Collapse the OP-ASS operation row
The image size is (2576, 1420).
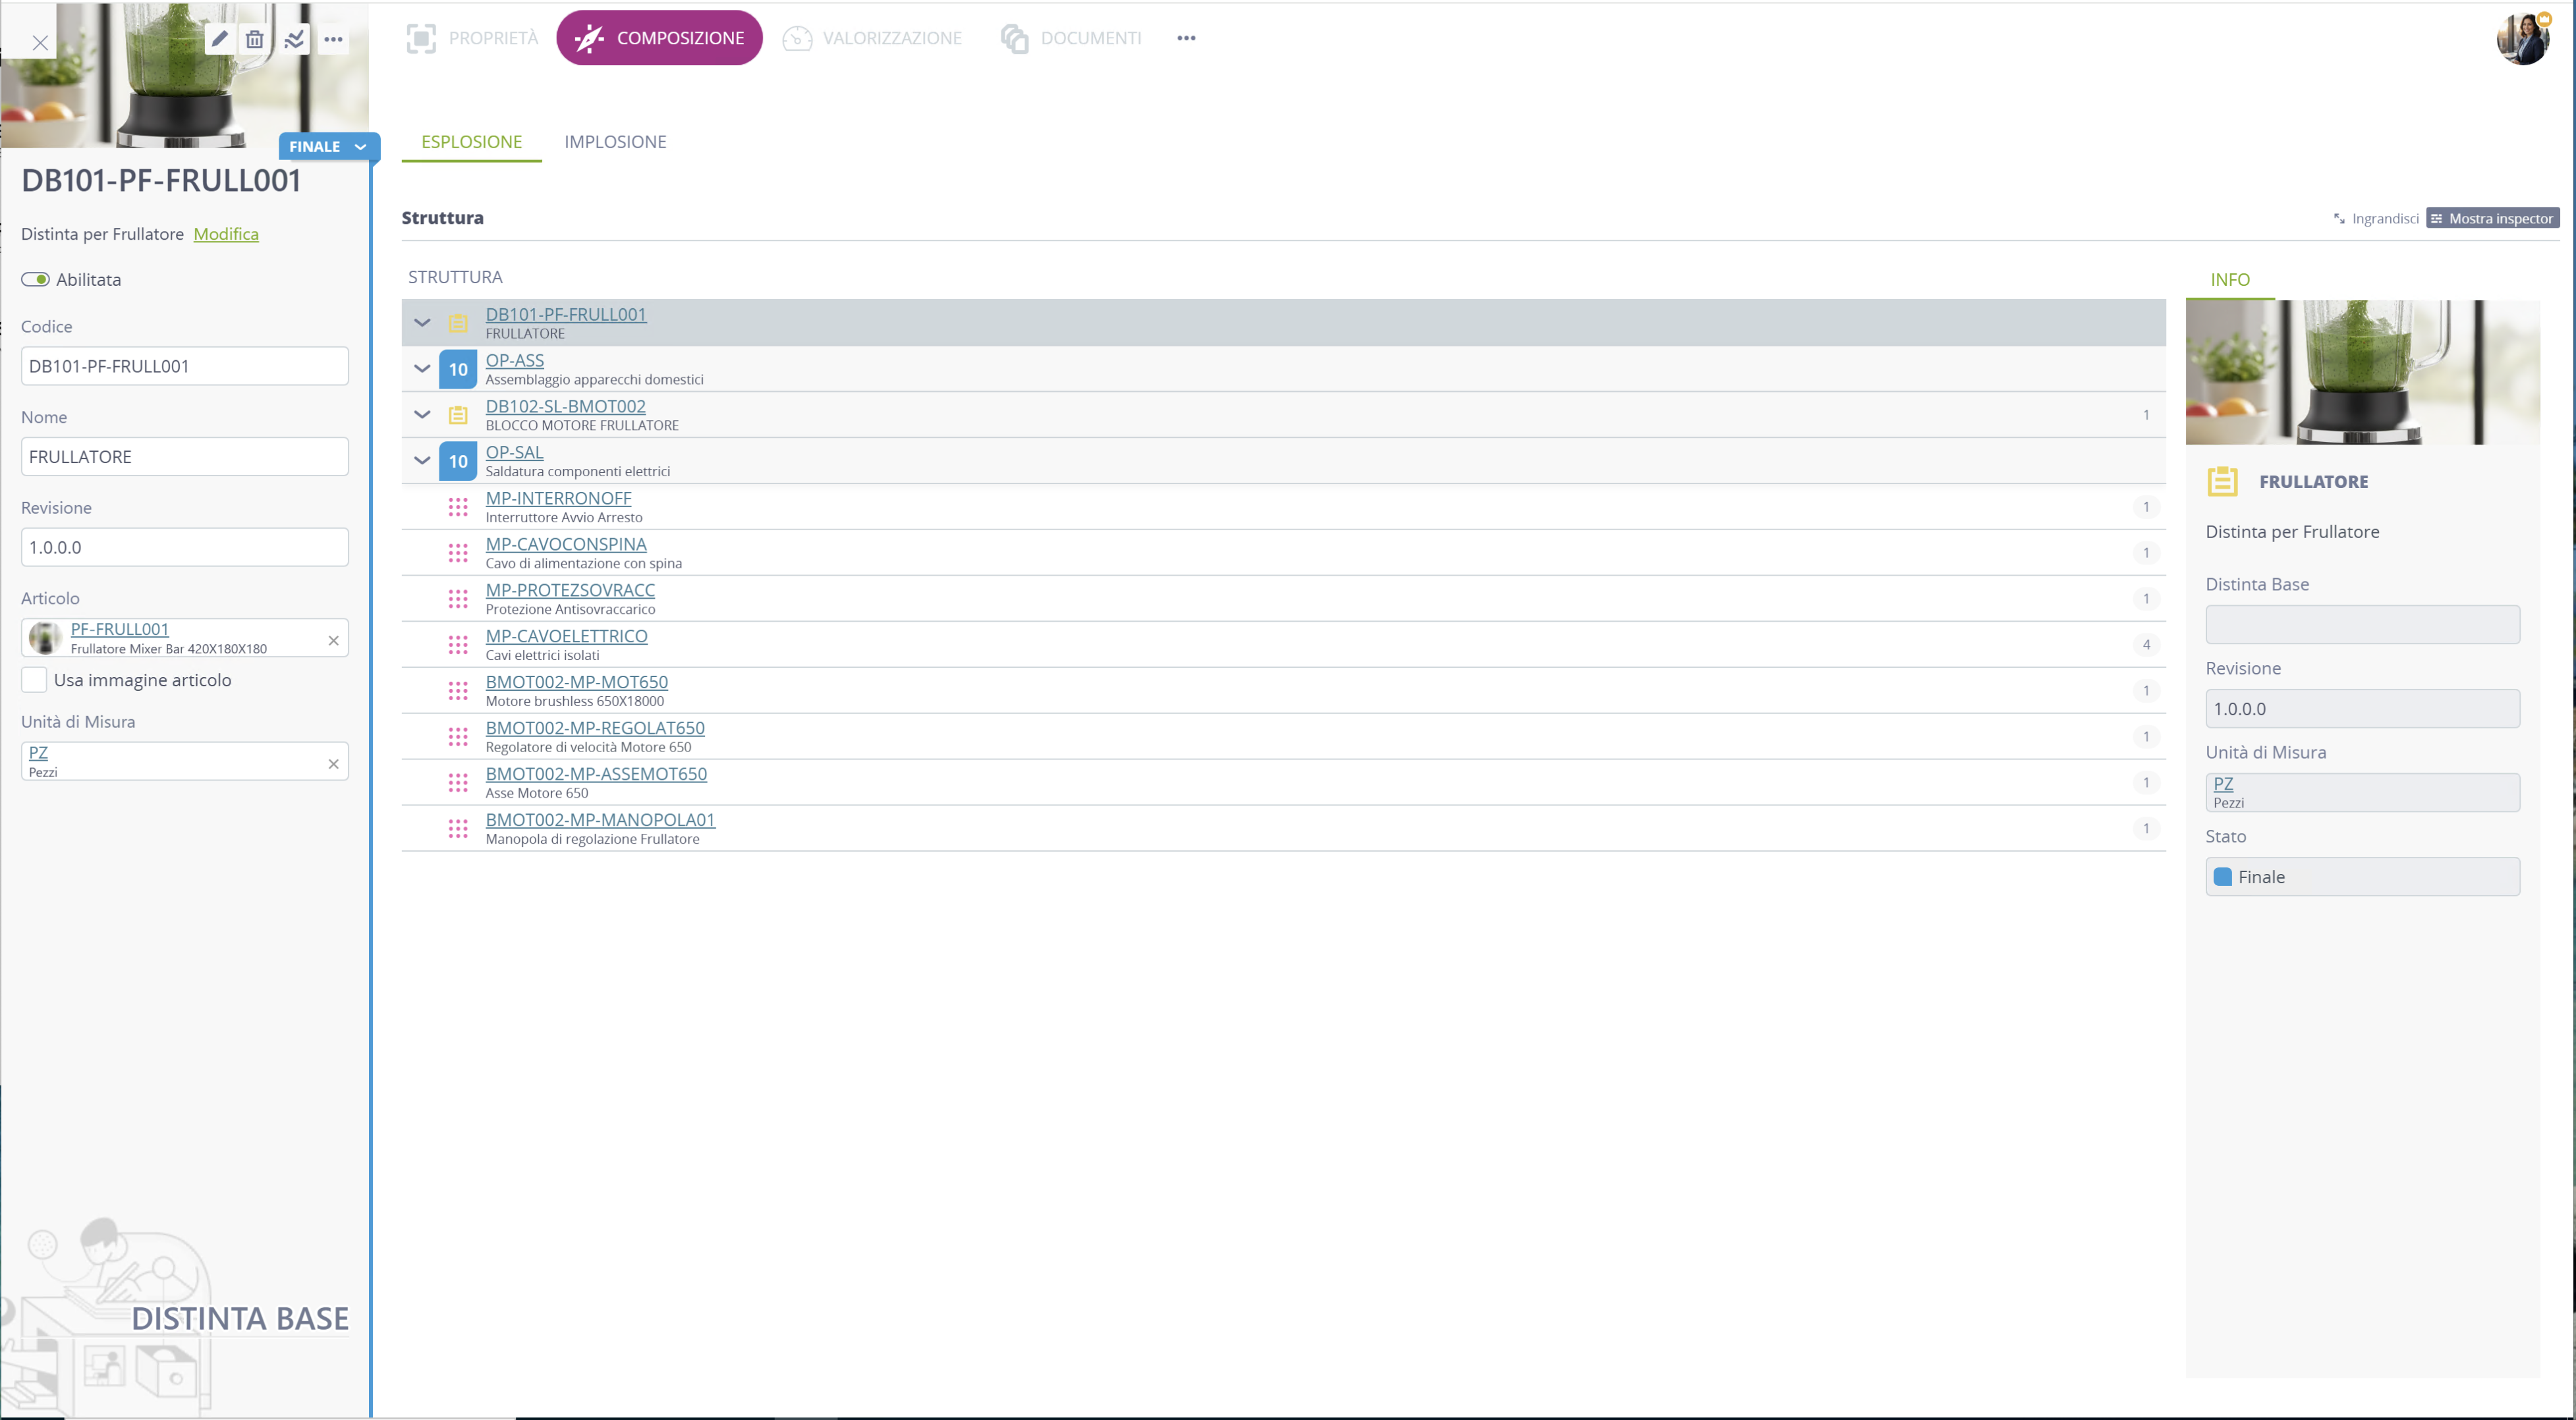click(422, 369)
